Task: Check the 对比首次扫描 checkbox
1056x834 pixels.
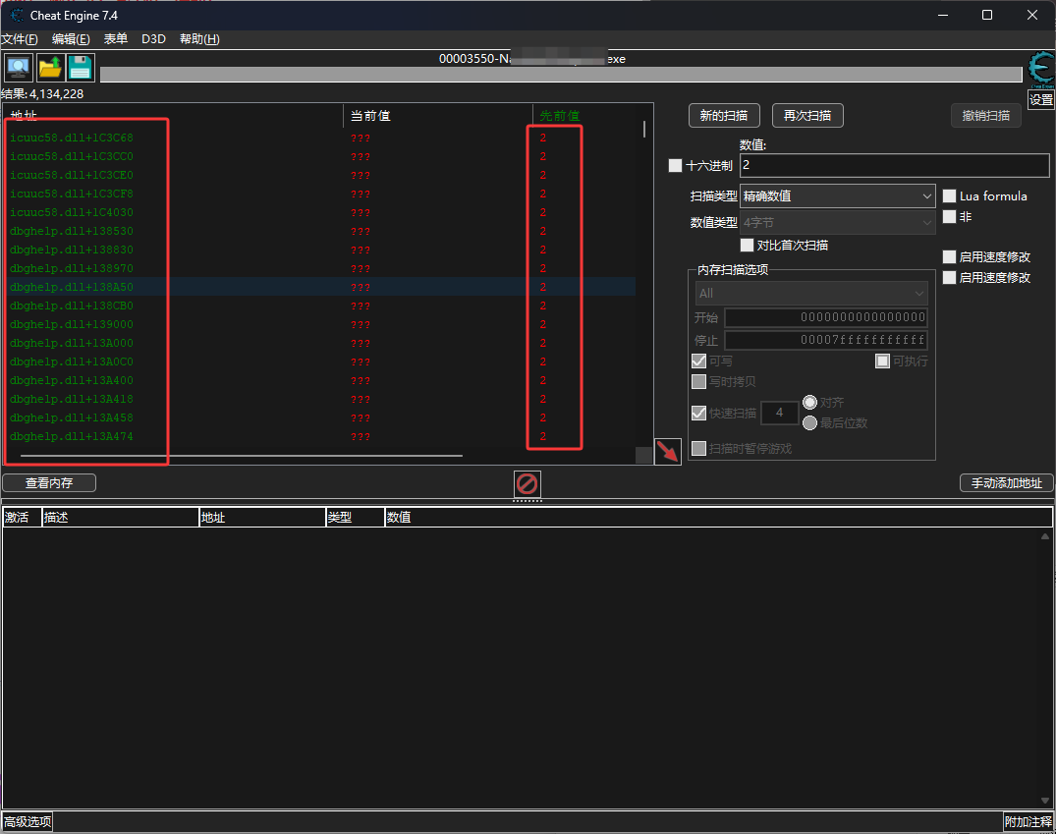Action: point(747,246)
